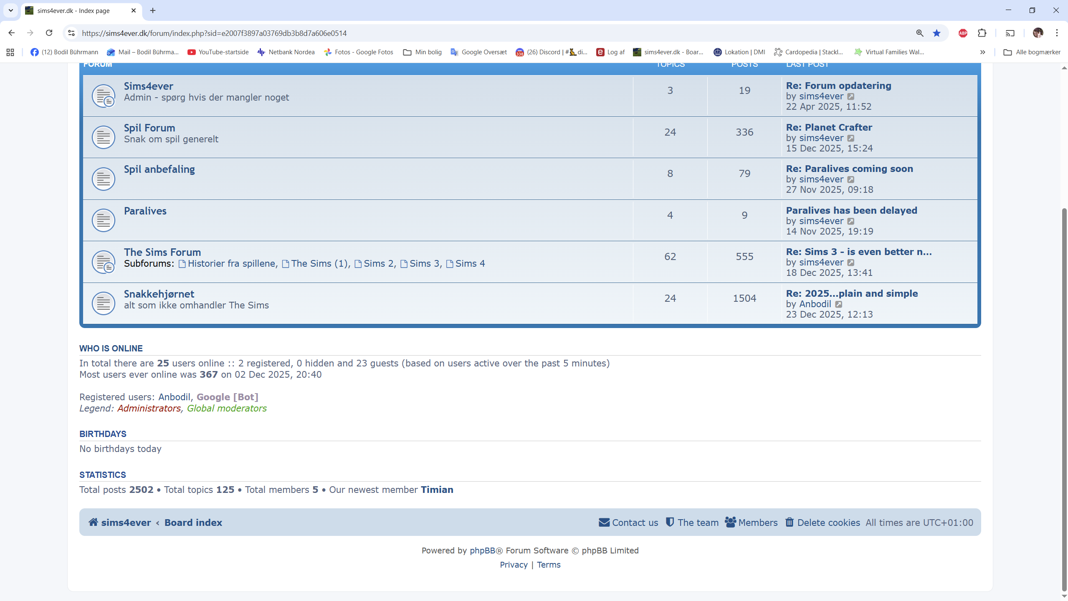
Task: View the newest member Timian profile
Action: click(x=437, y=490)
